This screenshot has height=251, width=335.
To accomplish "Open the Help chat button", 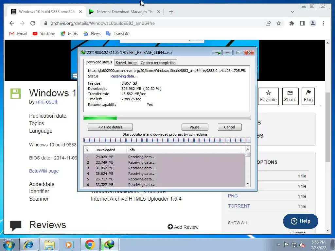I will click(x=300, y=221).
